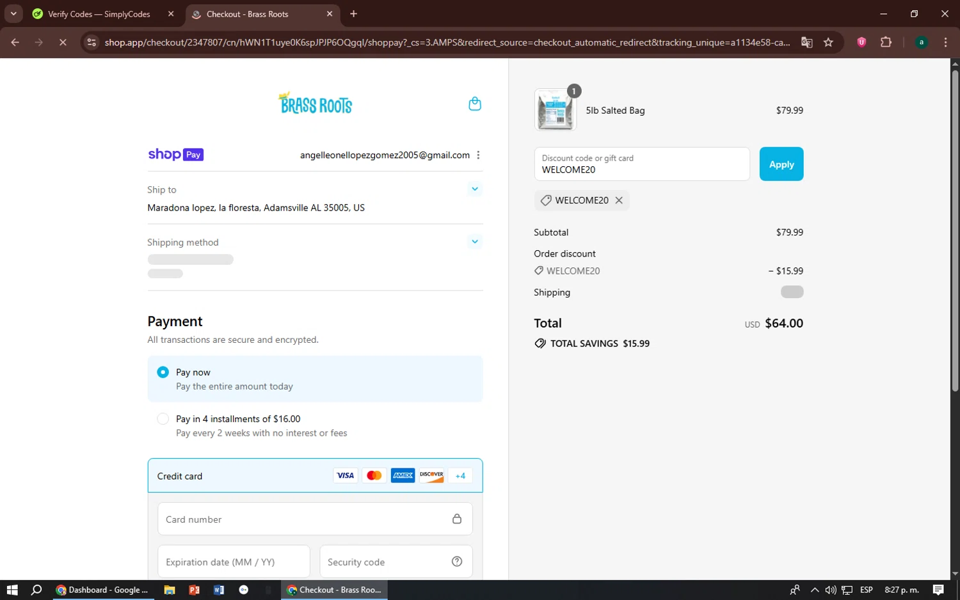The height and width of the screenshot is (600, 960).
Task: Open Chrome three-dot menu
Action: pyautogui.click(x=945, y=42)
